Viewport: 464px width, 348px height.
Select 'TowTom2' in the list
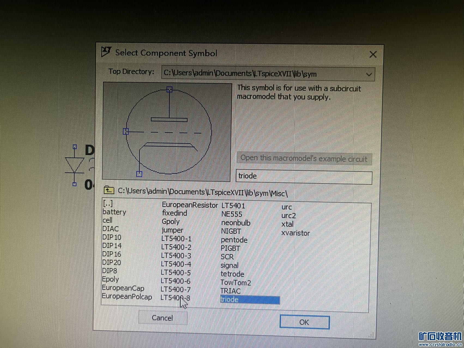pos(236,283)
